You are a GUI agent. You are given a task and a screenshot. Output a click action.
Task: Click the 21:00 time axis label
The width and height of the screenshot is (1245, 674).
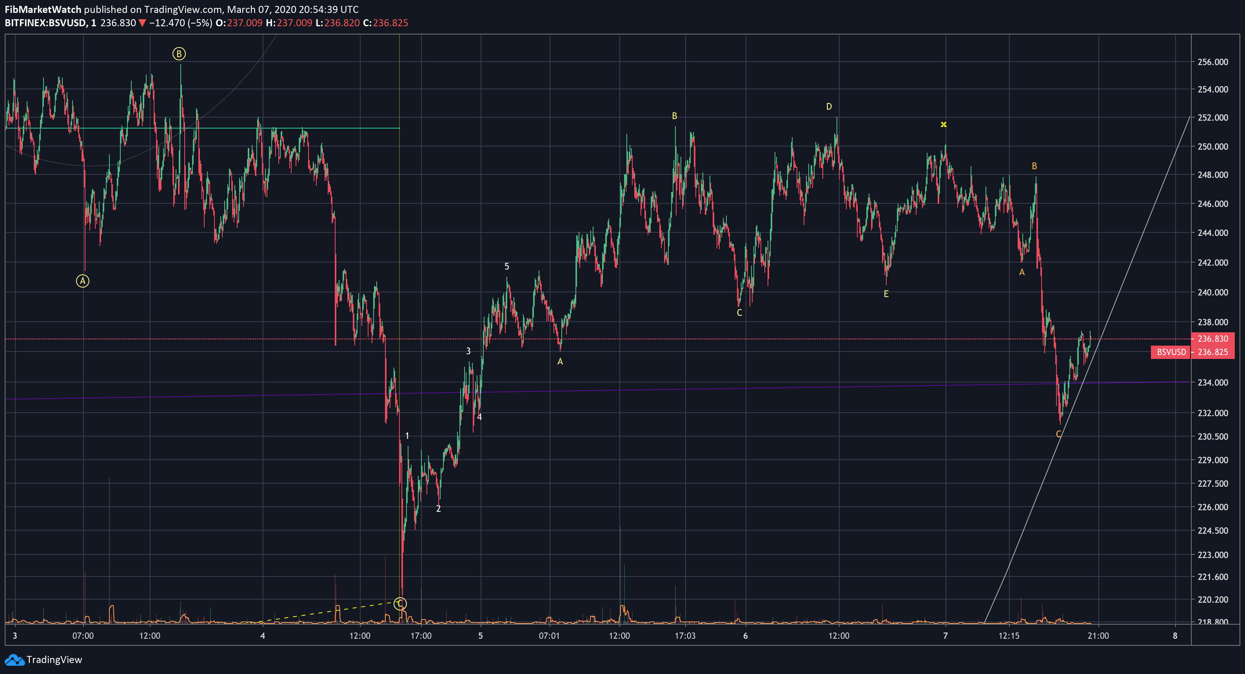click(x=1098, y=636)
